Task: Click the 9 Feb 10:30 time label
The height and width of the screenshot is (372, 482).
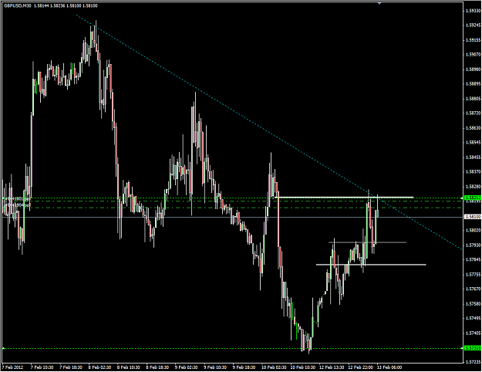Action: [215, 367]
